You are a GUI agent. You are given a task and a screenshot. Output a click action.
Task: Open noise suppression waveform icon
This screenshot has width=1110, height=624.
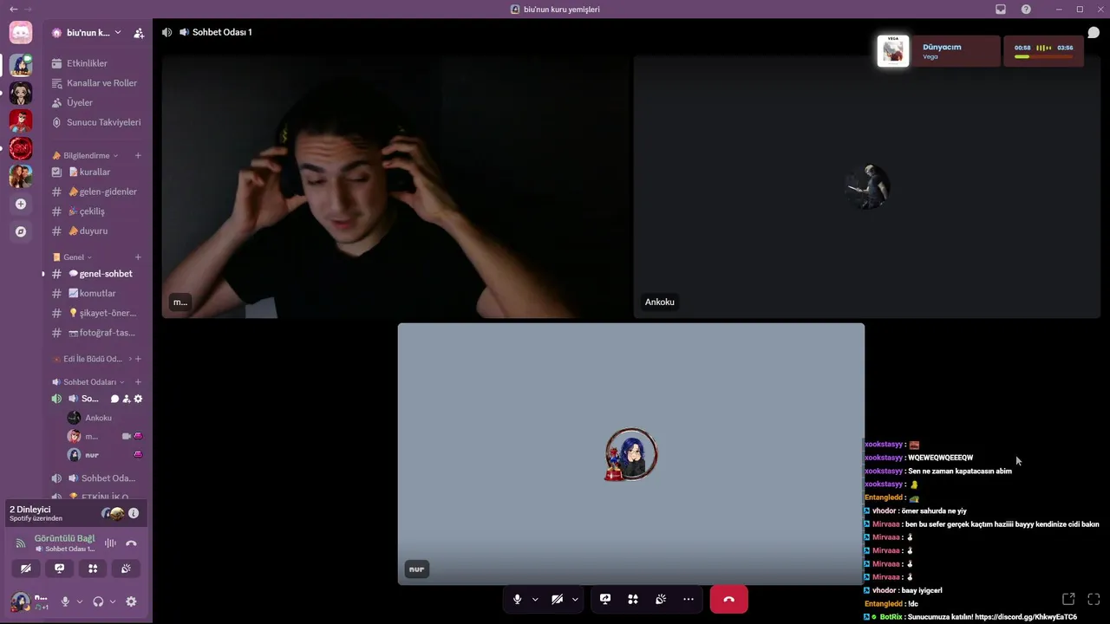[110, 543]
